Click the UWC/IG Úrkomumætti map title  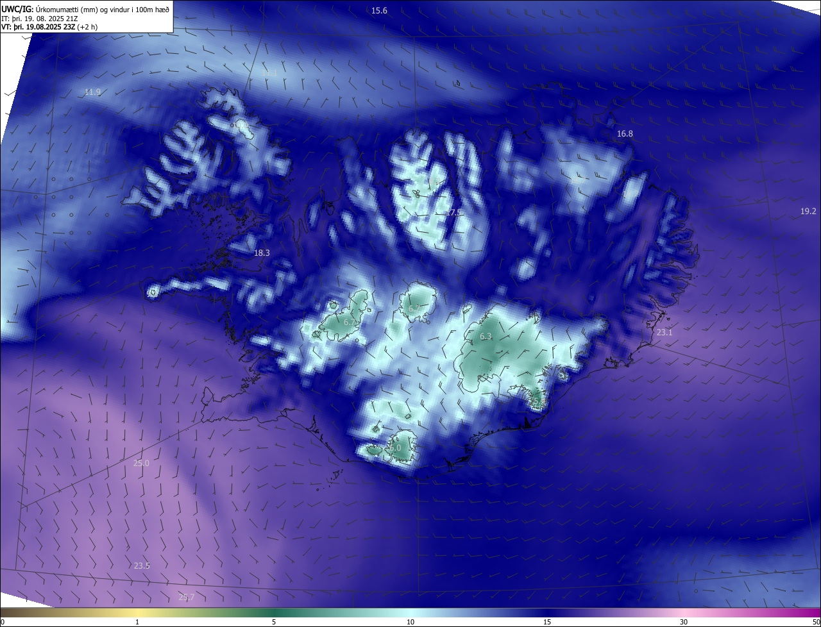[x=85, y=9]
